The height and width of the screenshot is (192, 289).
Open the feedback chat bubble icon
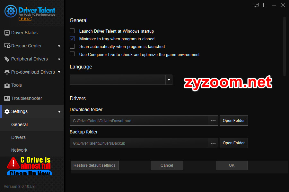point(256,5)
